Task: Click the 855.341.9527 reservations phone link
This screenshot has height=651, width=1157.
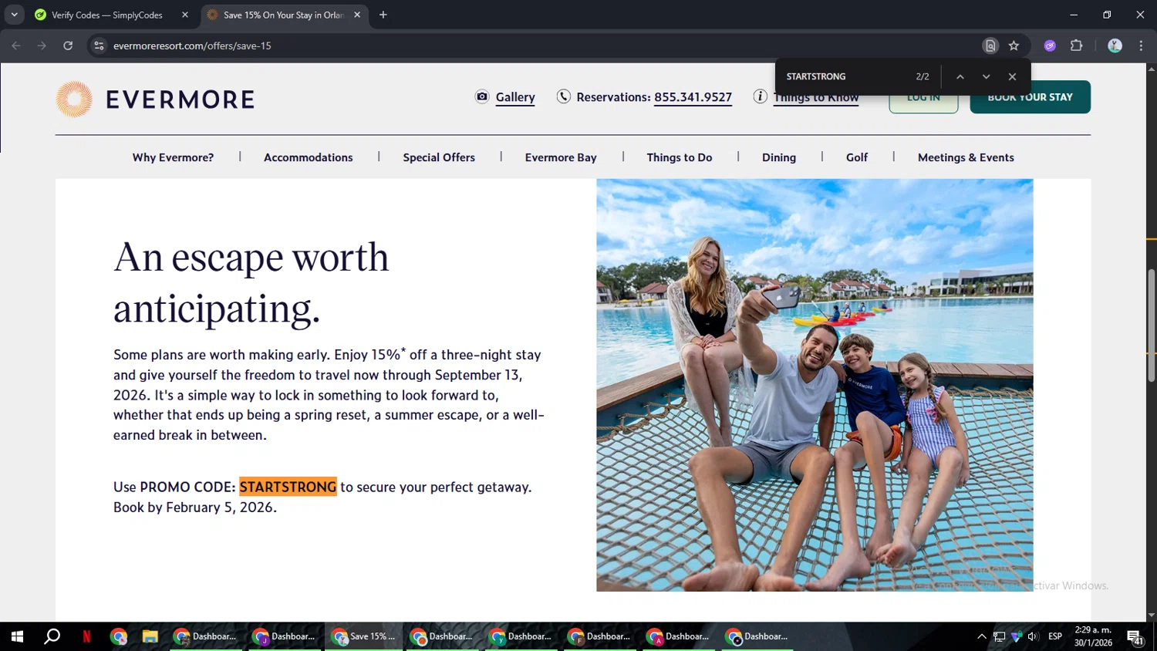Action: [693, 97]
